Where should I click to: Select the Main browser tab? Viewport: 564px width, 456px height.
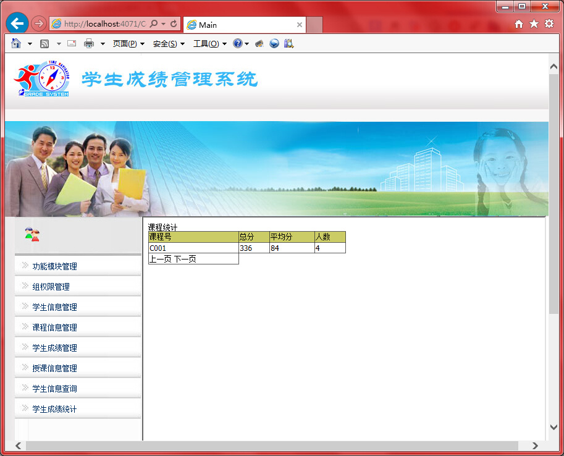pos(245,25)
